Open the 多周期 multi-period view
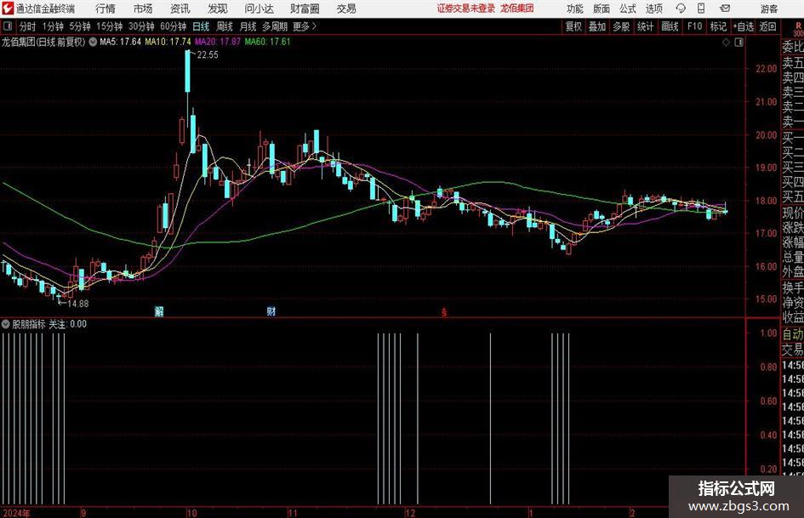Viewport: 804px width, 518px height. click(x=275, y=26)
